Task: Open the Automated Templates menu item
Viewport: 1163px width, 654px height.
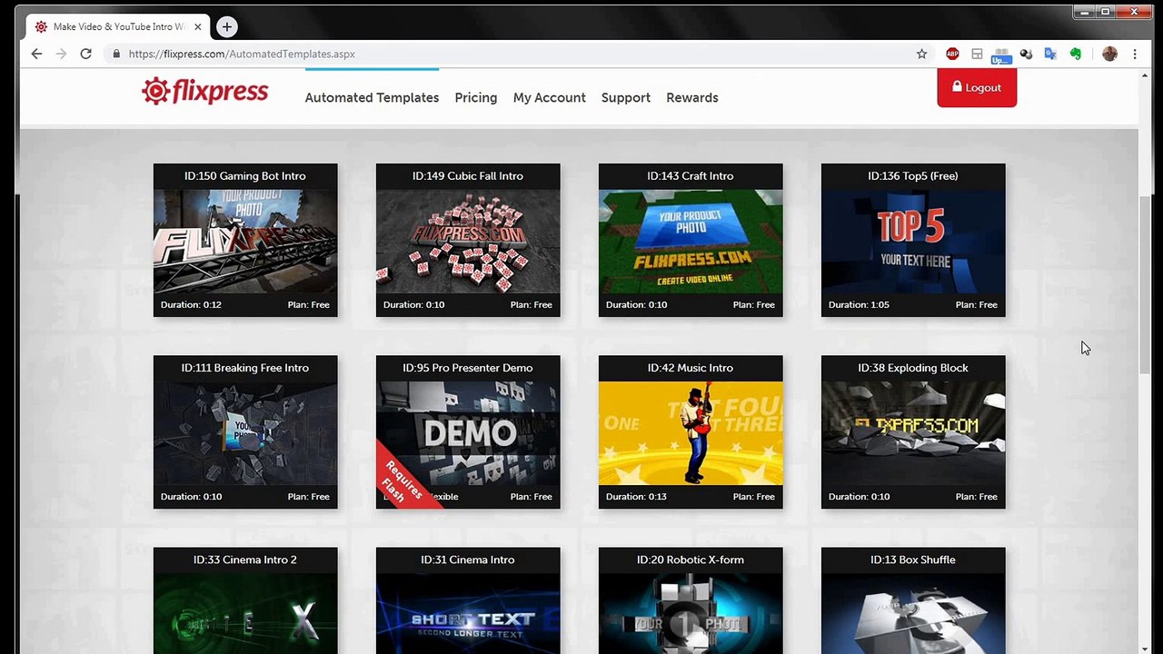Action: [x=372, y=97]
